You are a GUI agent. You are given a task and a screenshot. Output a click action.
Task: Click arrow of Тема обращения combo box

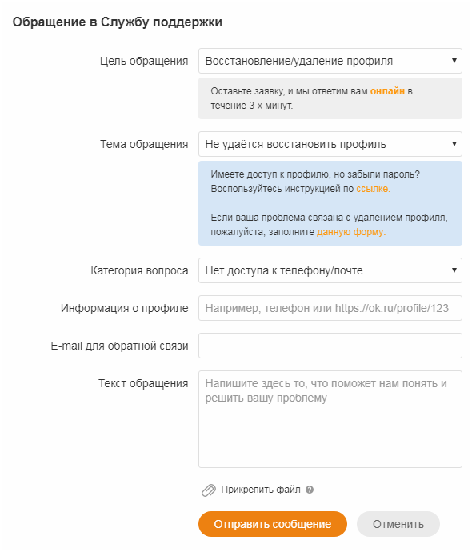[x=454, y=144]
